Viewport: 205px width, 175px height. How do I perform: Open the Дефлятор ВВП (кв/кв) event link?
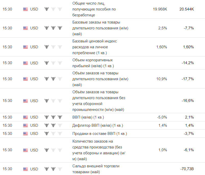click(98, 125)
